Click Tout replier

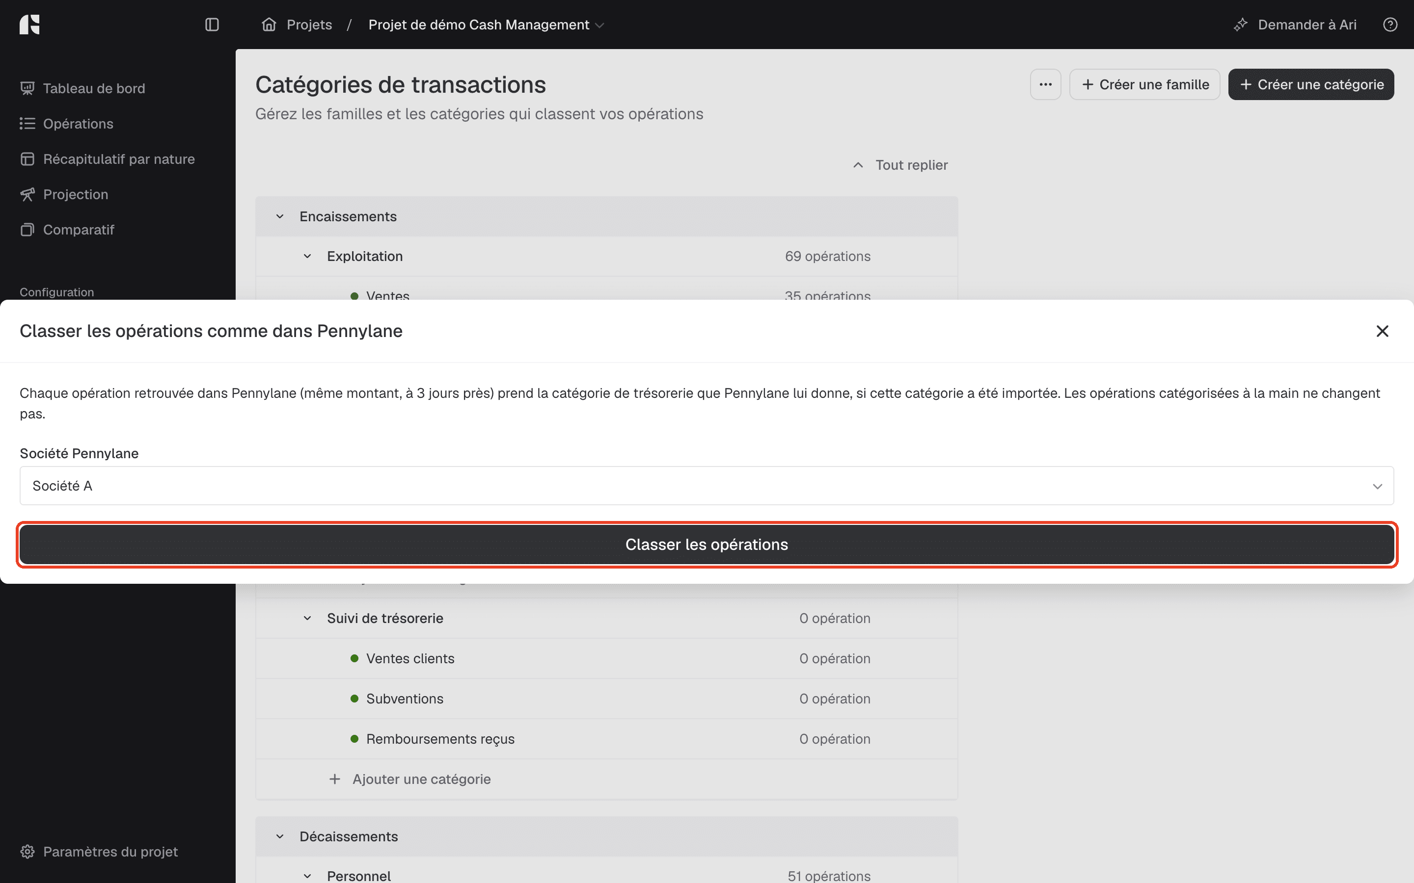coord(900,165)
